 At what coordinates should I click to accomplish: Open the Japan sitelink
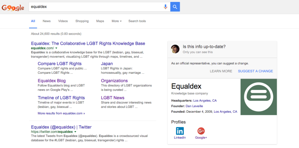coord(107,64)
